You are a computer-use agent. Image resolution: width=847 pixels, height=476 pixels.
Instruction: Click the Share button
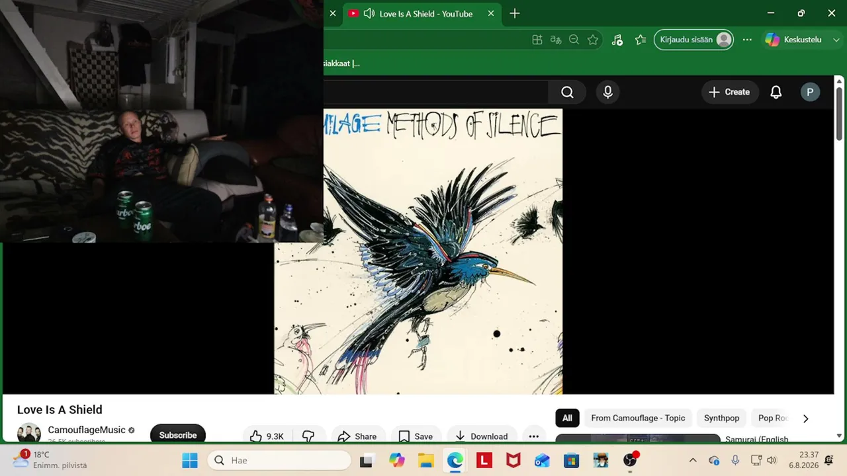tap(357, 436)
